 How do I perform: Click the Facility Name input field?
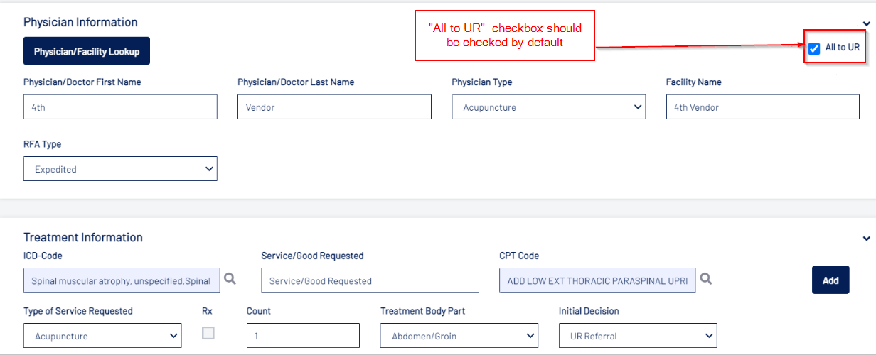(x=762, y=107)
